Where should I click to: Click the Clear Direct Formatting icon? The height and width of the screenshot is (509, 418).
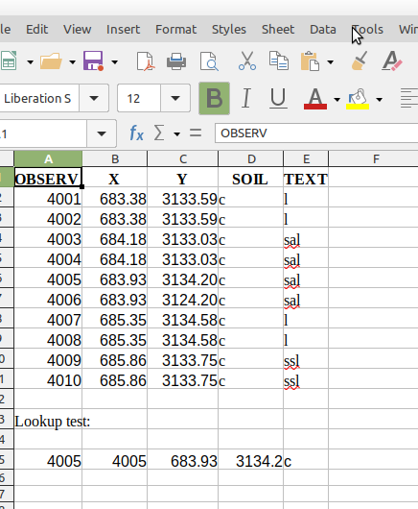[391, 61]
